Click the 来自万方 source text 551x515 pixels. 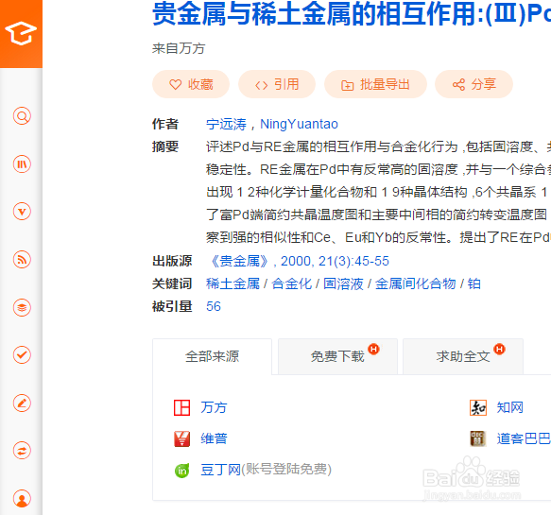179,48
